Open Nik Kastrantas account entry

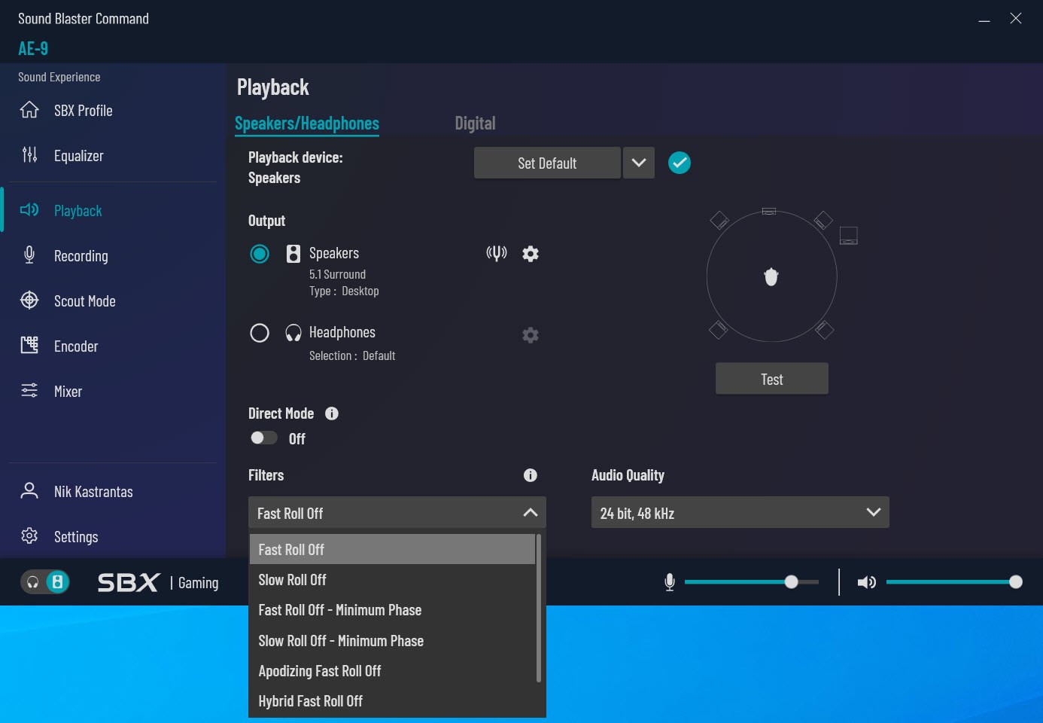(x=93, y=492)
